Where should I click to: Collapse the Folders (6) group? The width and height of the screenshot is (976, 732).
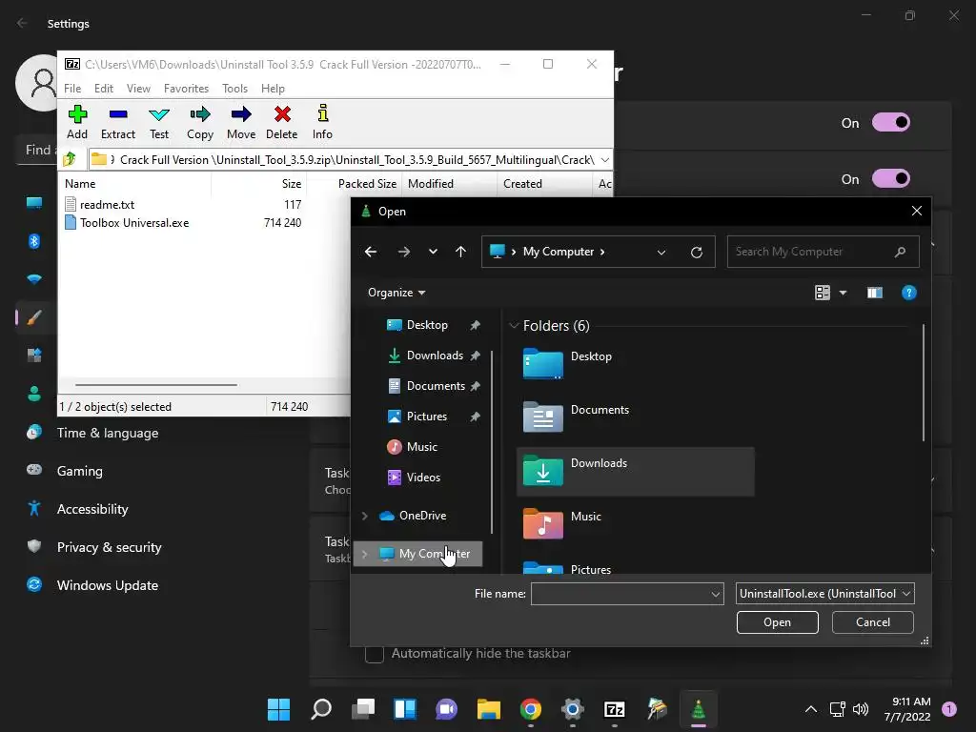[514, 326]
